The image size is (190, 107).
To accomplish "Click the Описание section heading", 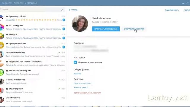I will 79,43.
